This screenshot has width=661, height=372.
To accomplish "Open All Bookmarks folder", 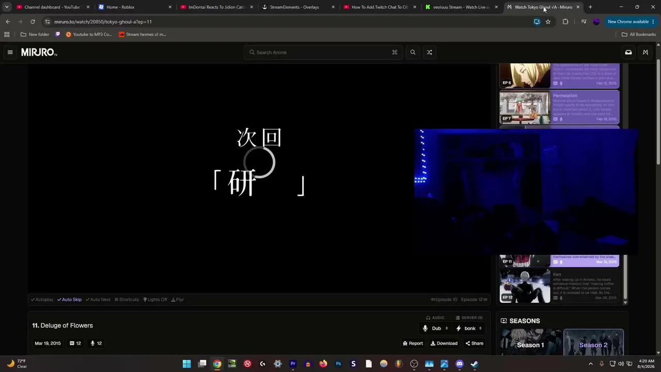I will 639,35.
